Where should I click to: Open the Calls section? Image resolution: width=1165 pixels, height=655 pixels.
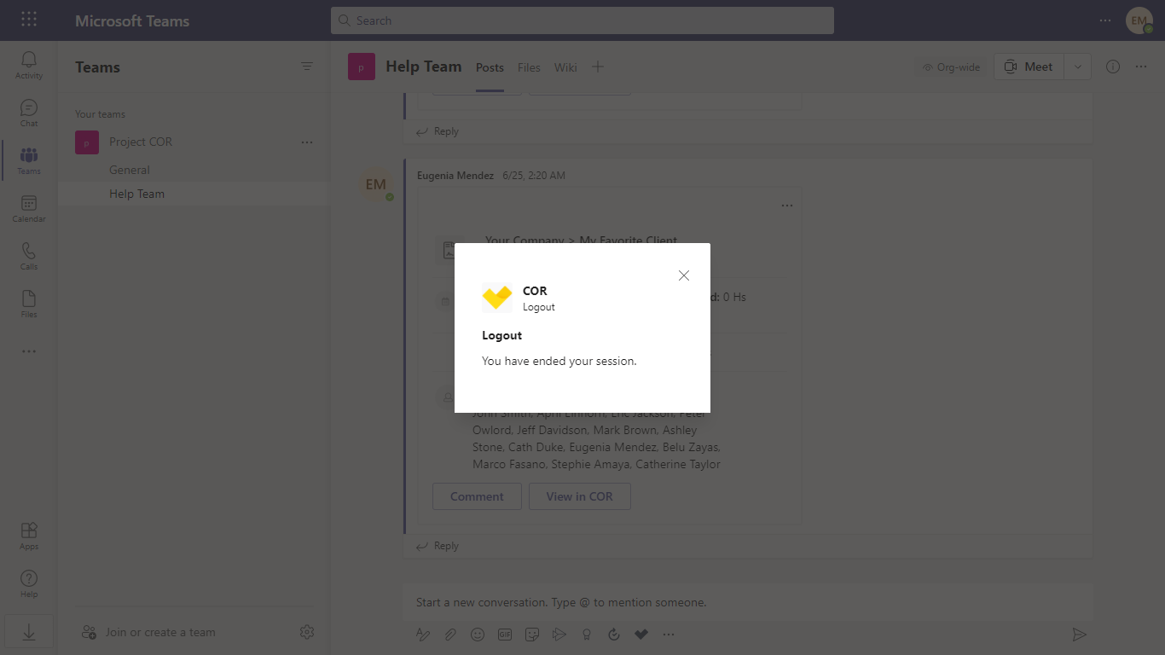(x=29, y=256)
